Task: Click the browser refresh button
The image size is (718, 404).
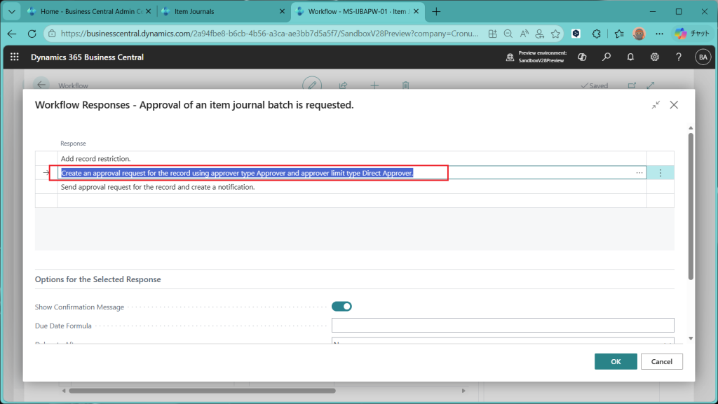Action: (32, 34)
